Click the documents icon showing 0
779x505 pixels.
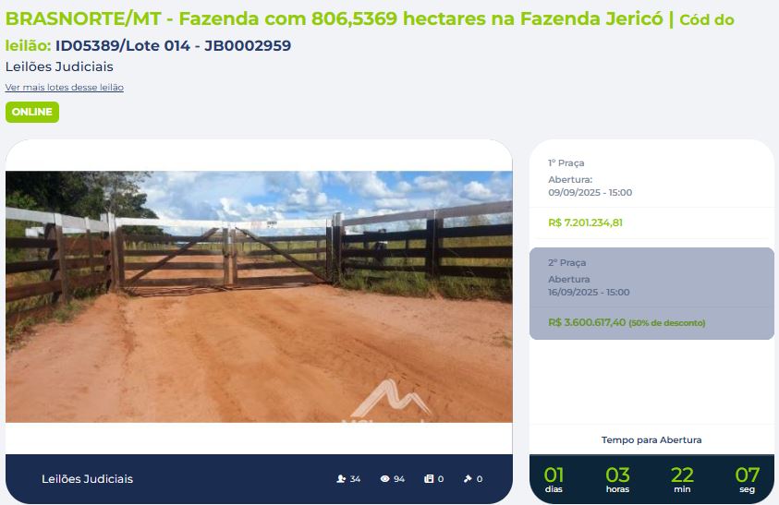pyautogui.click(x=429, y=478)
